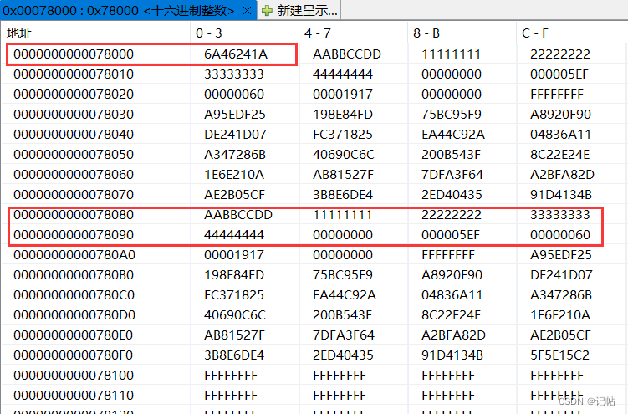Viewport: 628px width, 414px height.
Task: Select 3B8E6DE4 in row 078070
Action: 343,195
